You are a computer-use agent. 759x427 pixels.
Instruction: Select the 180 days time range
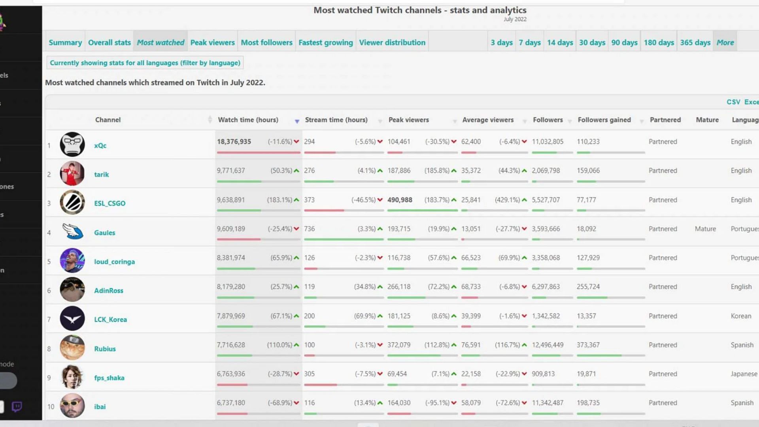point(659,42)
